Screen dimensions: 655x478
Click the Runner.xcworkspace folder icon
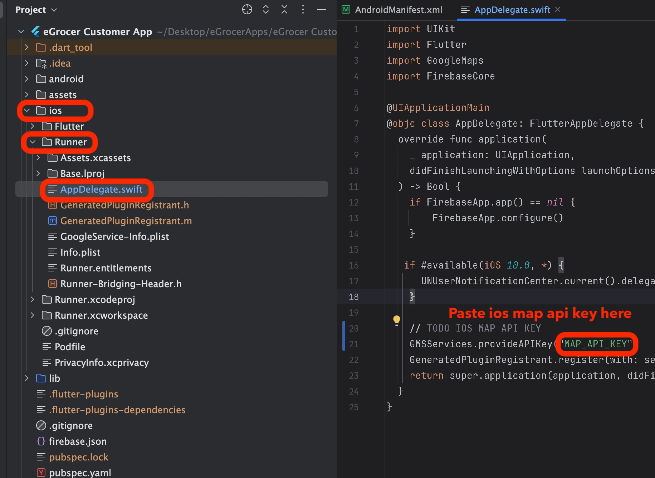click(47, 315)
